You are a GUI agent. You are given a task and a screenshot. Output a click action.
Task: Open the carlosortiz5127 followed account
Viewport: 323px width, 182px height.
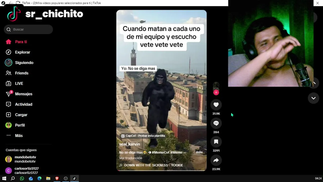point(27,171)
